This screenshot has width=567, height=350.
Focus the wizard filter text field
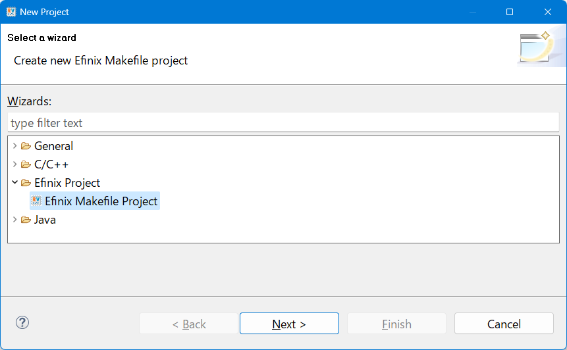click(283, 123)
